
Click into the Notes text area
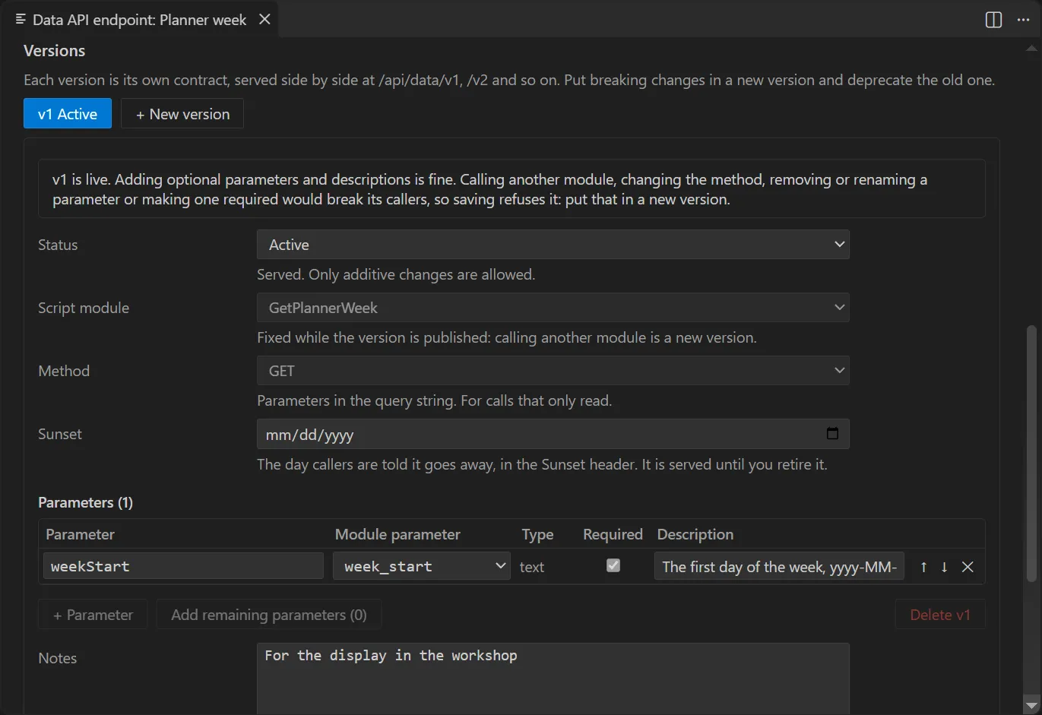coord(553,679)
